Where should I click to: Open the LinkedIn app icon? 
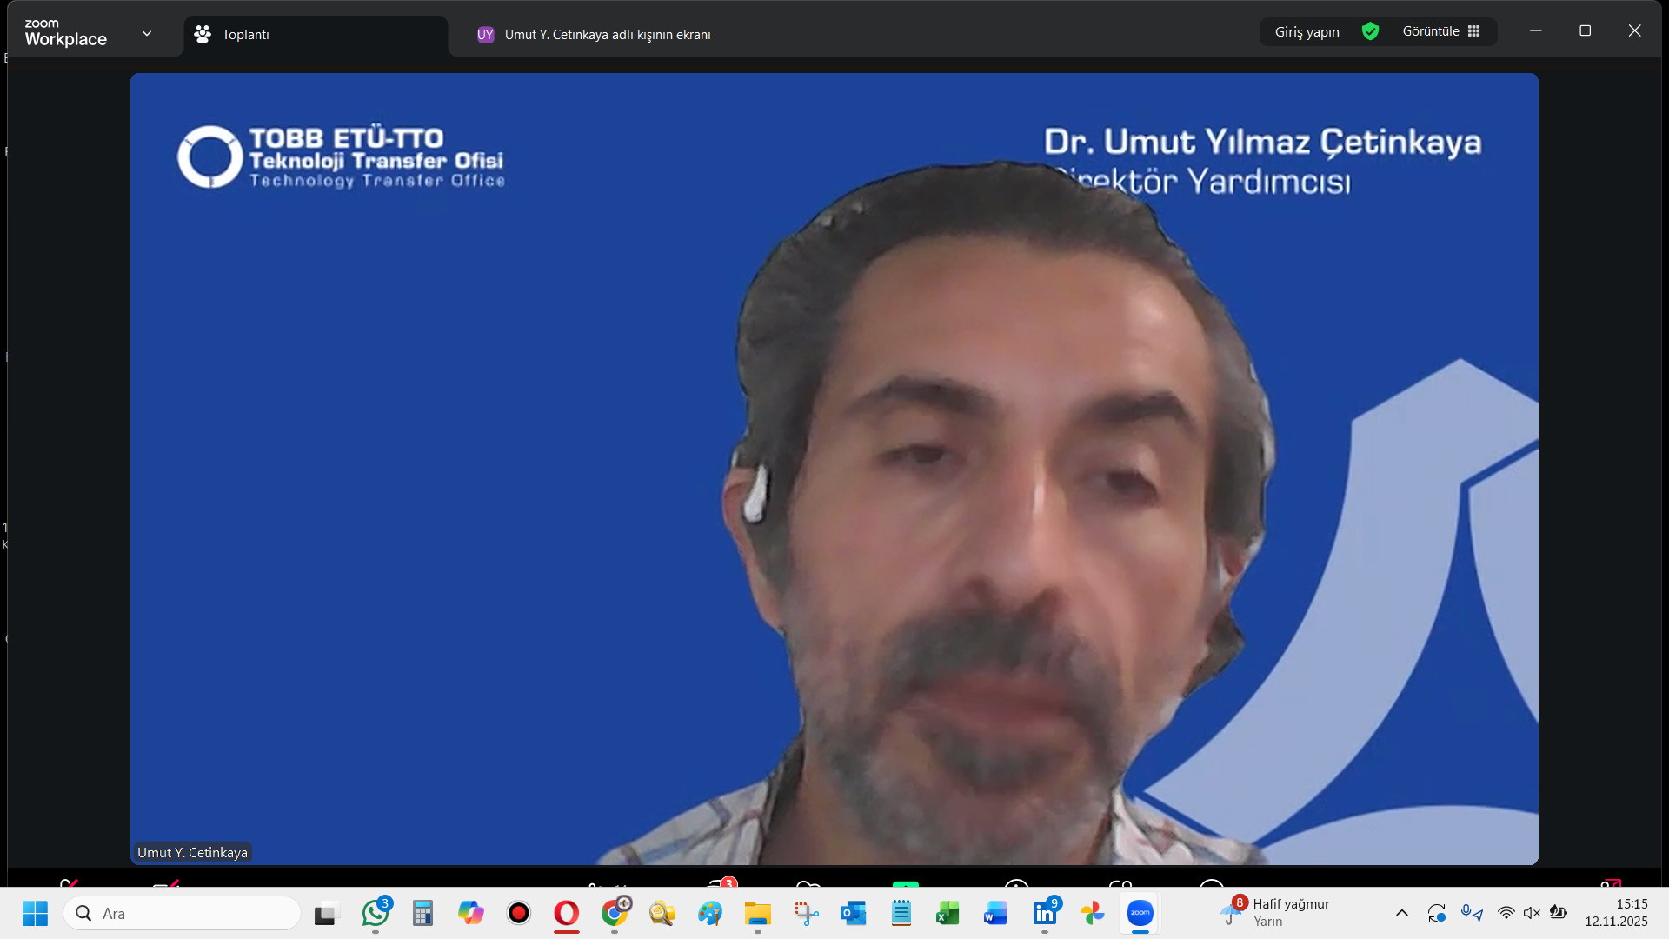pyautogui.click(x=1044, y=913)
